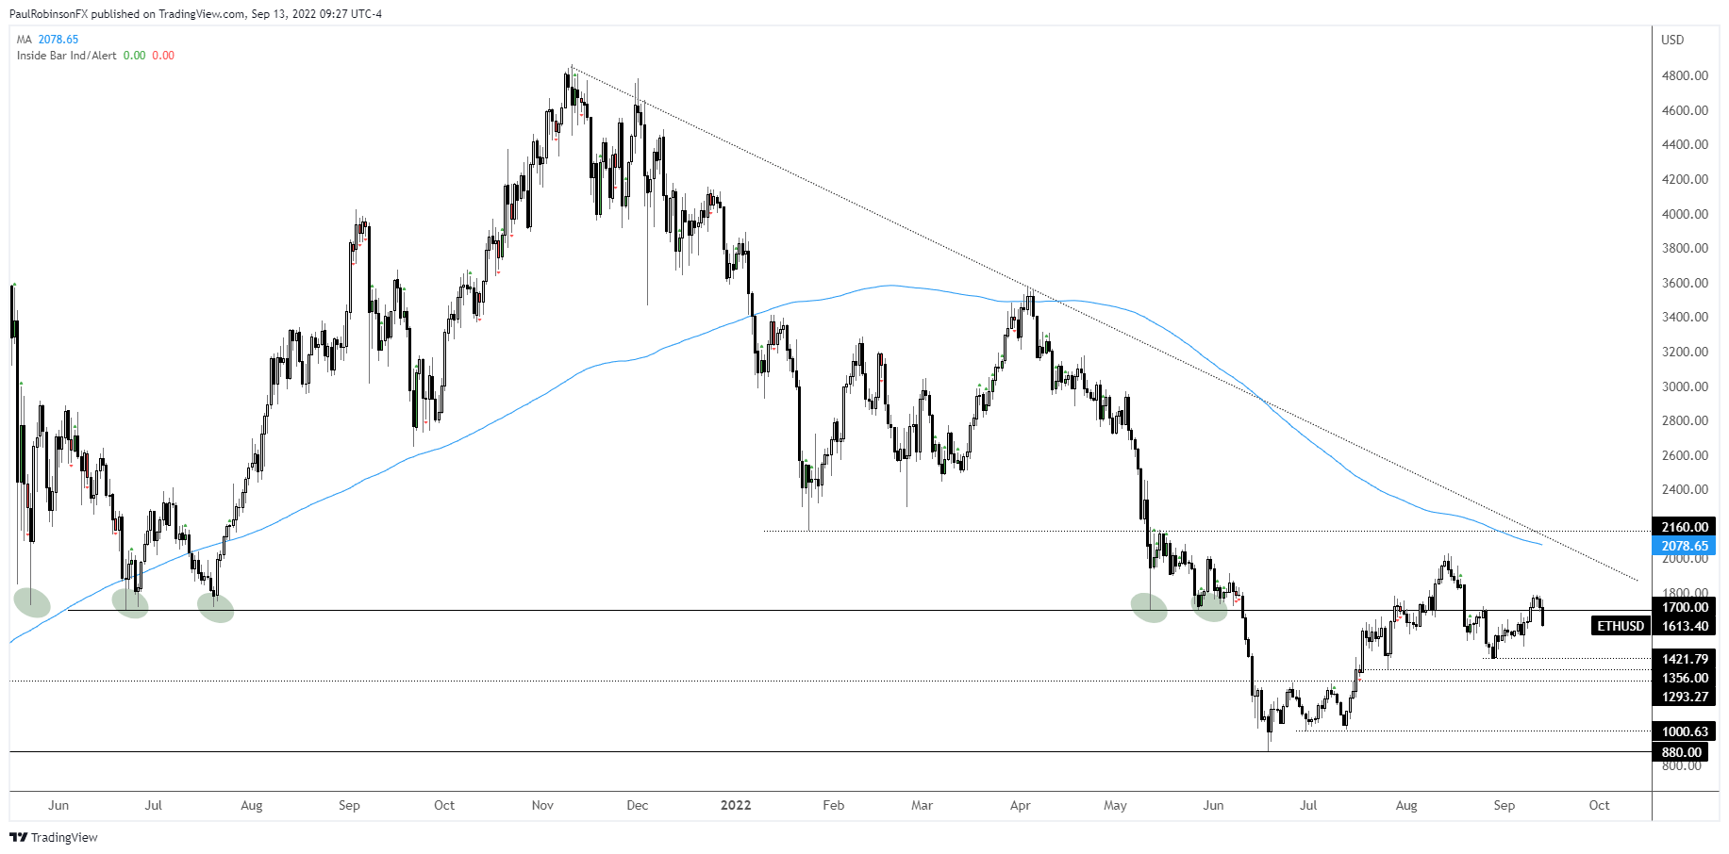Screen dimensions: 1729x854
Task: Click the 1356.00 price level label
Action: (1685, 678)
